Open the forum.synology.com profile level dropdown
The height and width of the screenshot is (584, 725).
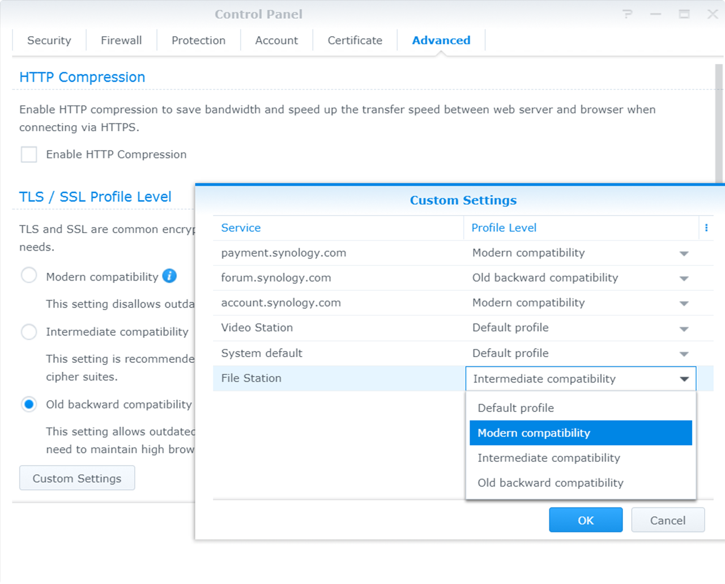pyautogui.click(x=684, y=278)
